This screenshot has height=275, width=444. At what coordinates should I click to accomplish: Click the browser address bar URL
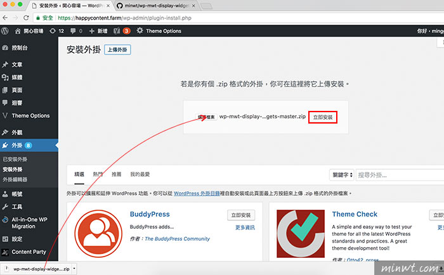click(124, 18)
